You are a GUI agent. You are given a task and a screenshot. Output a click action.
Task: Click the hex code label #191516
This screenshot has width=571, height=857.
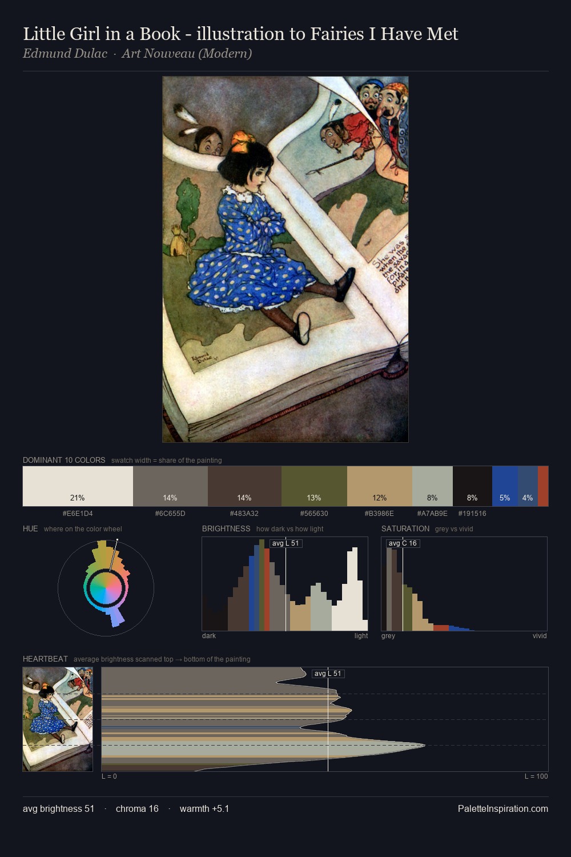(x=472, y=514)
